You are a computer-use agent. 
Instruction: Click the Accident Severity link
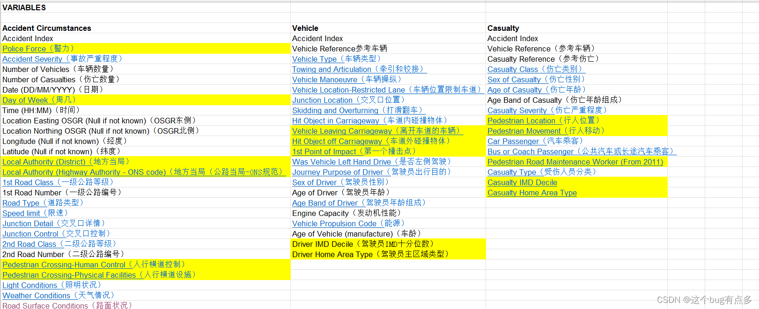click(x=63, y=59)
